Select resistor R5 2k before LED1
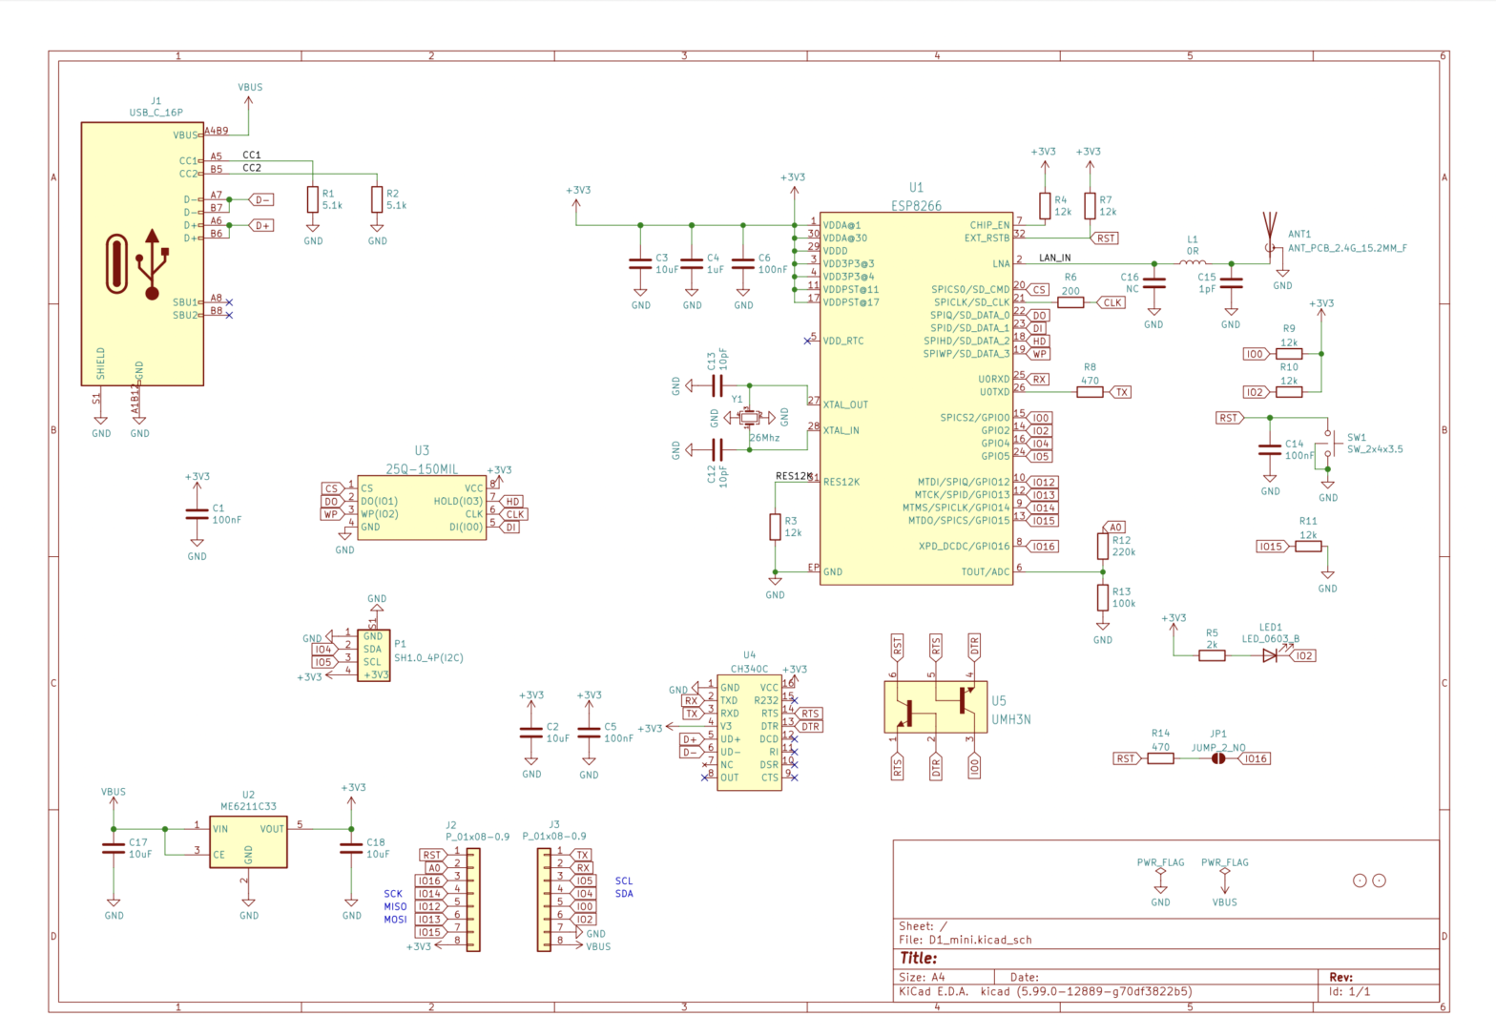This screenshot has width=1496, height=1036. coord(1212,655)
